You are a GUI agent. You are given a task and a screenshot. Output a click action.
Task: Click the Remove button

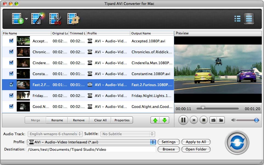pos(79,120)
